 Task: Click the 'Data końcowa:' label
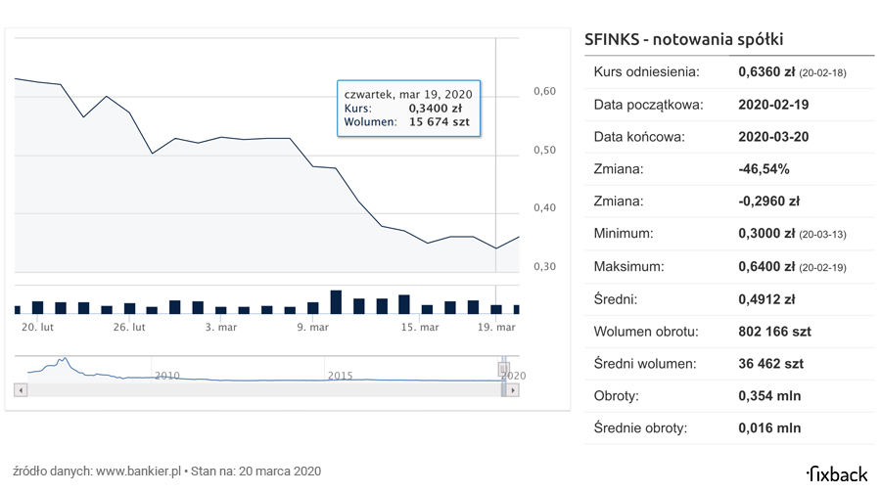(x=639, y=136)
